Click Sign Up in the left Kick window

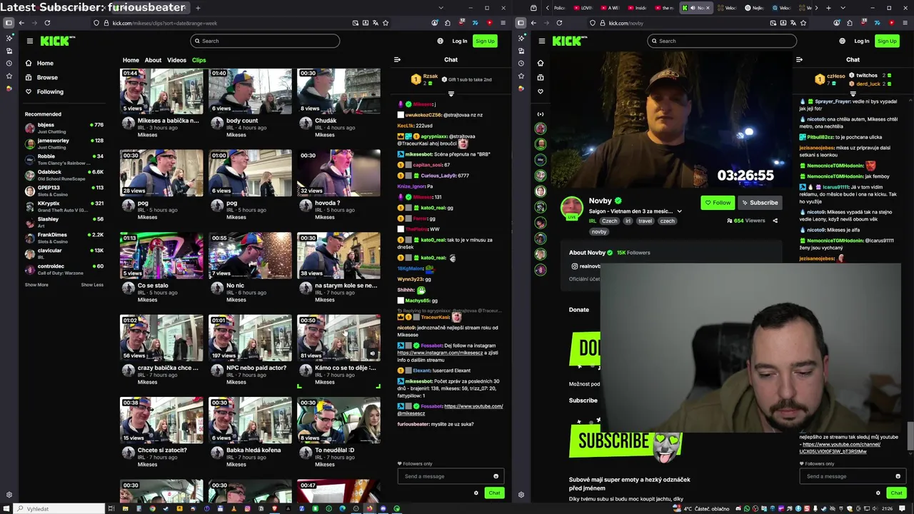click(x=485, y=41)
